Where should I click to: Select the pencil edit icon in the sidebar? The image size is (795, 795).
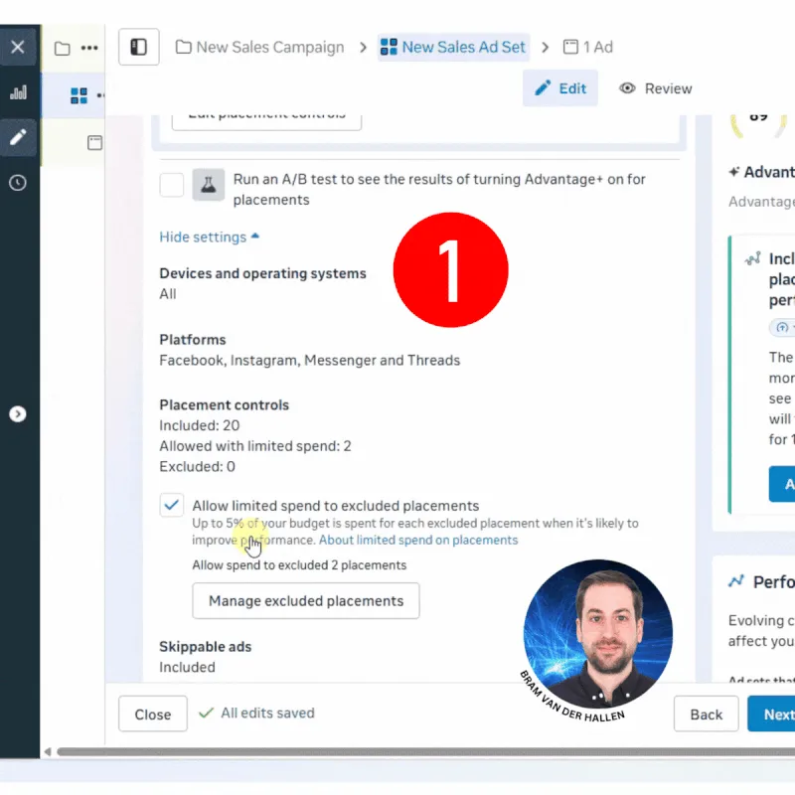18,137
